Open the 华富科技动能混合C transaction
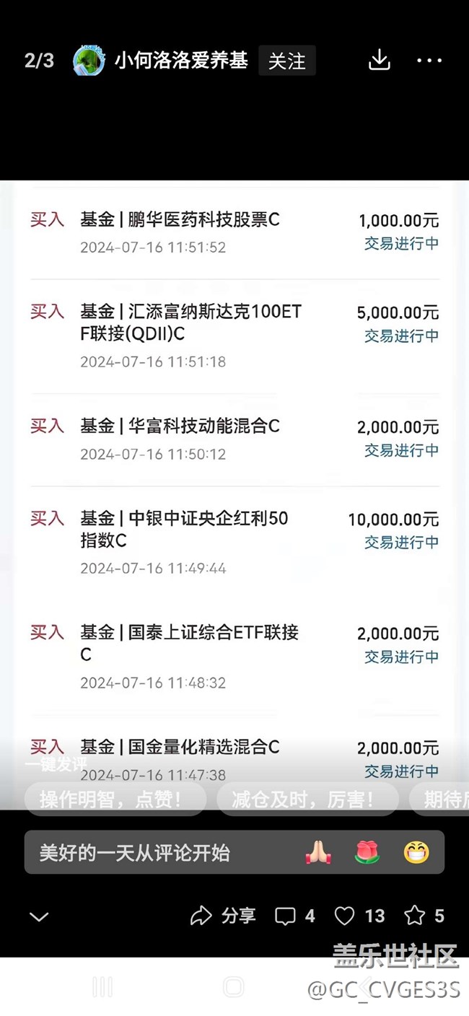Viewport: 469px width, 1016px height. (x=234, y=439)
